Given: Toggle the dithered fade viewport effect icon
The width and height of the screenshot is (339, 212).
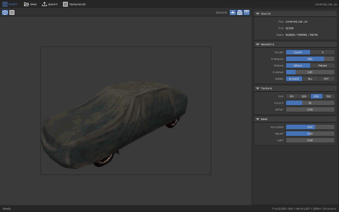Looking at the screenshot, I should click(247, 12).
